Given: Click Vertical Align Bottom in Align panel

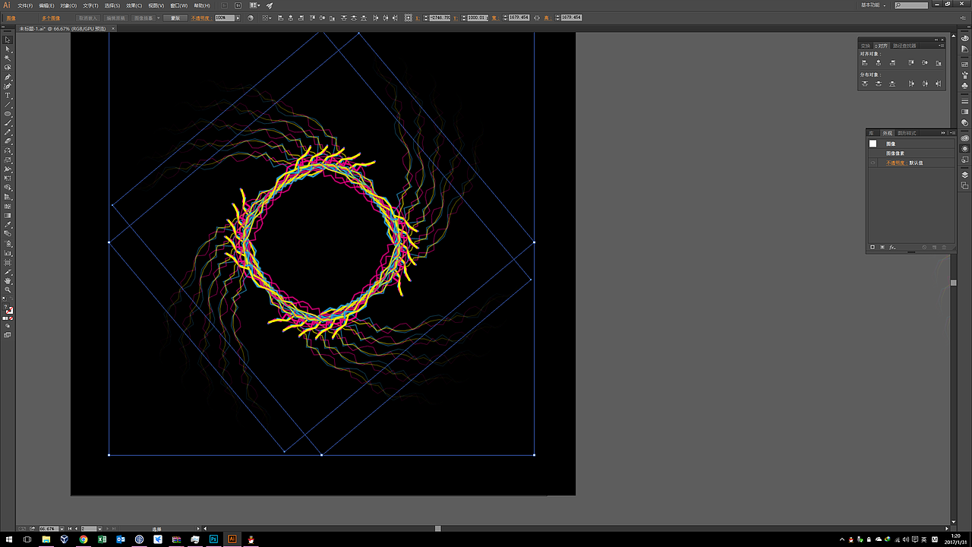Looking at the screenshot, I should tap(939, 63).
